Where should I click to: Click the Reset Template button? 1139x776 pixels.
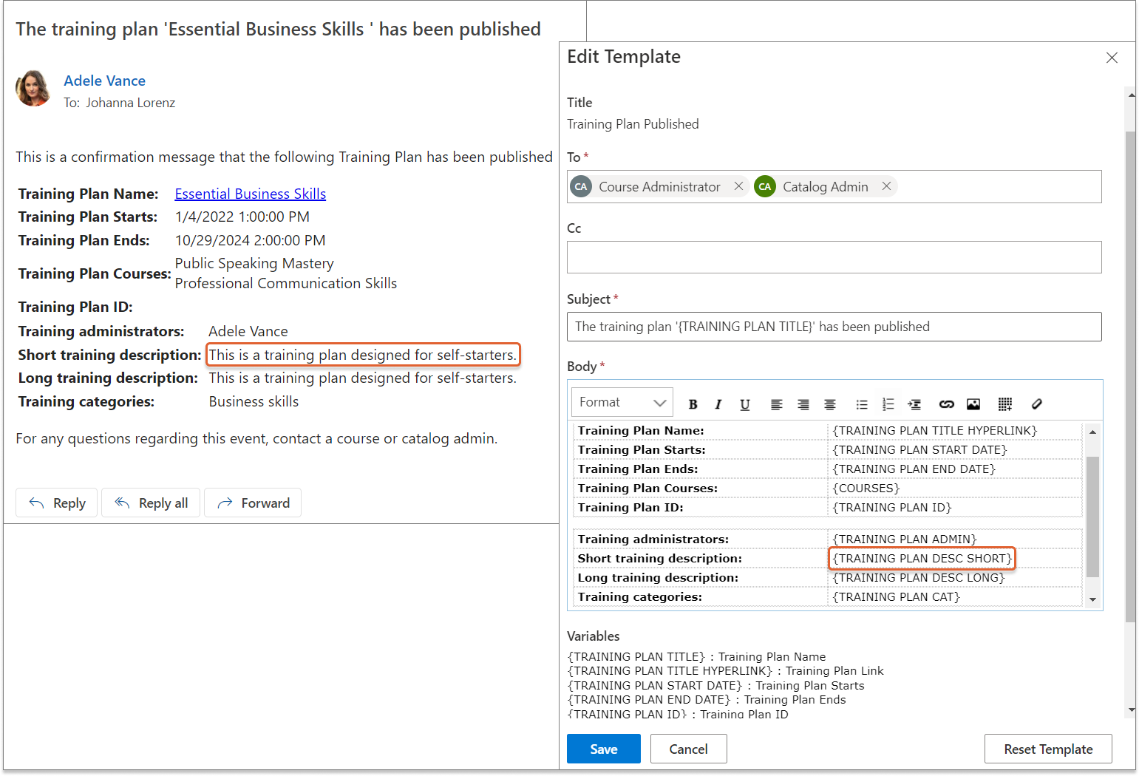[1047, 749]
